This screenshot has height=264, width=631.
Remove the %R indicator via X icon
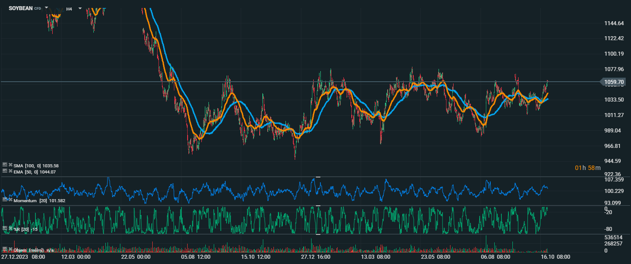(10, 229)
